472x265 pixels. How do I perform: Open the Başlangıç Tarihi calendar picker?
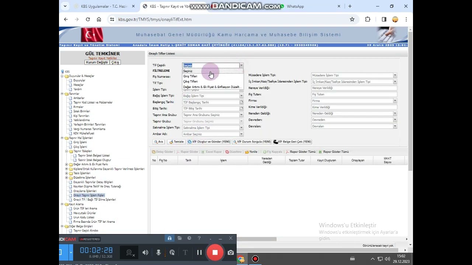pos(241,102)
